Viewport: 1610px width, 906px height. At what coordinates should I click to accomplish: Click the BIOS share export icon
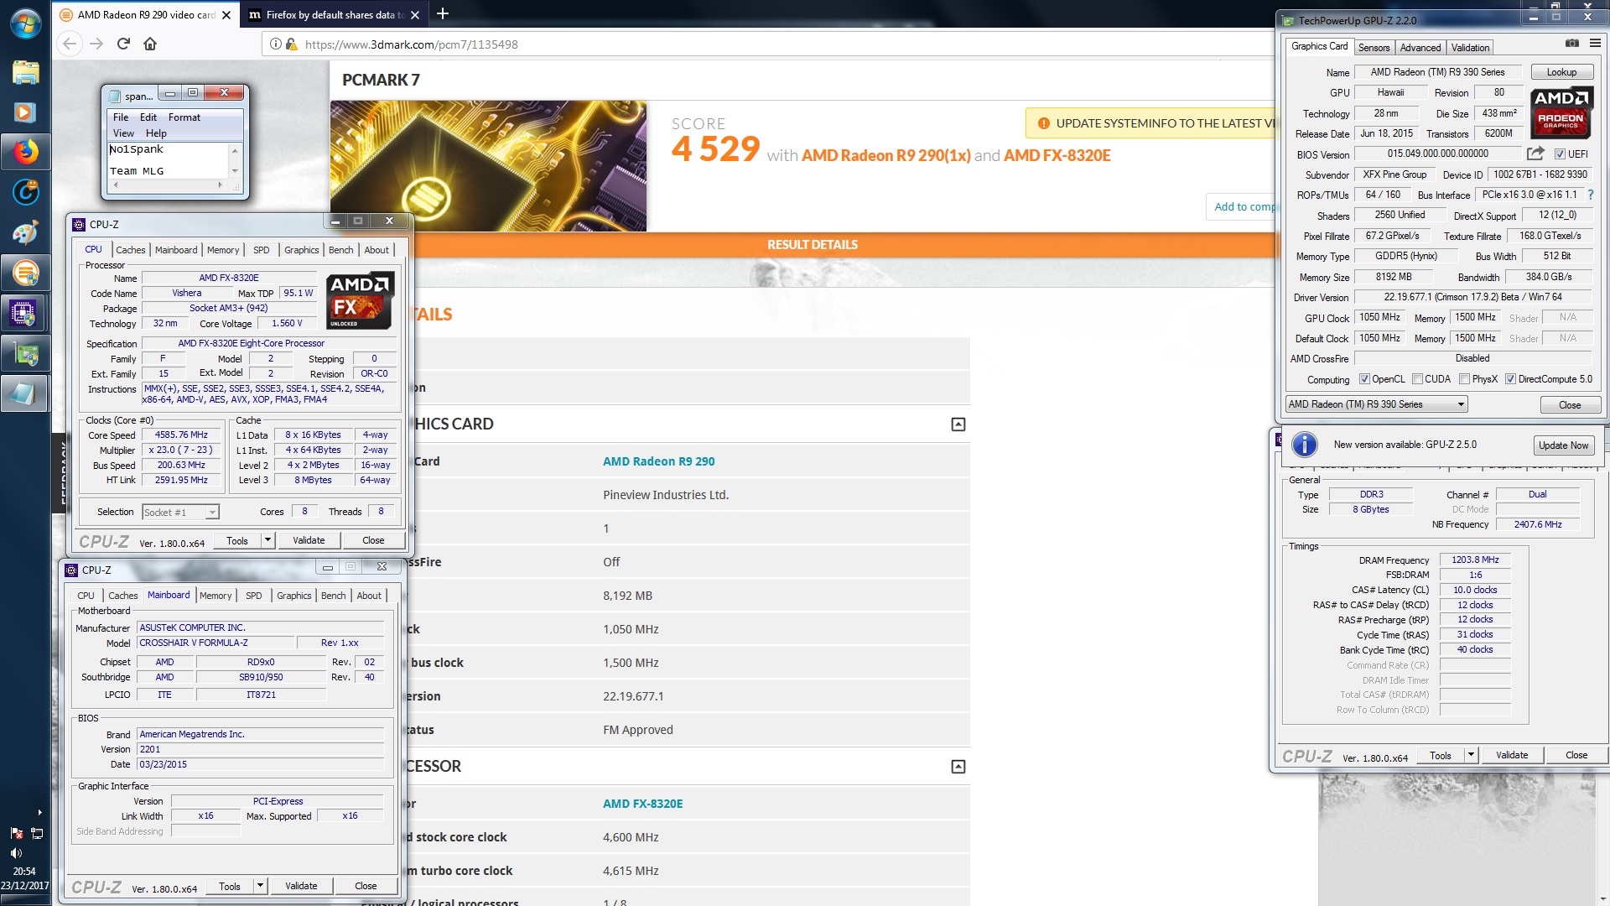coord(1535,154)
